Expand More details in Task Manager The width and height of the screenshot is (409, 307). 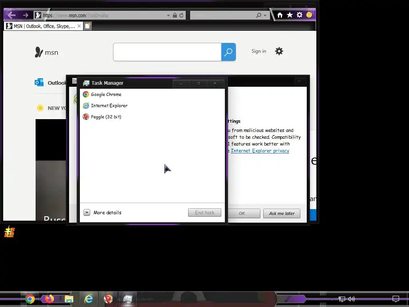tap(103, 213)
